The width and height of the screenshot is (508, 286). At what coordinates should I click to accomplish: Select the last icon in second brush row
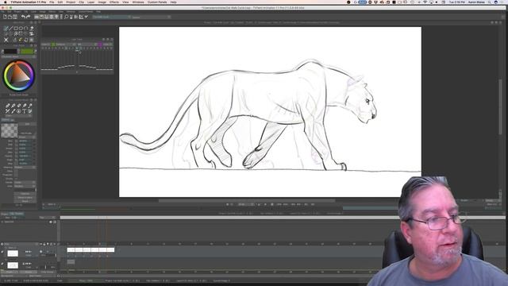[x=30, y=111]
